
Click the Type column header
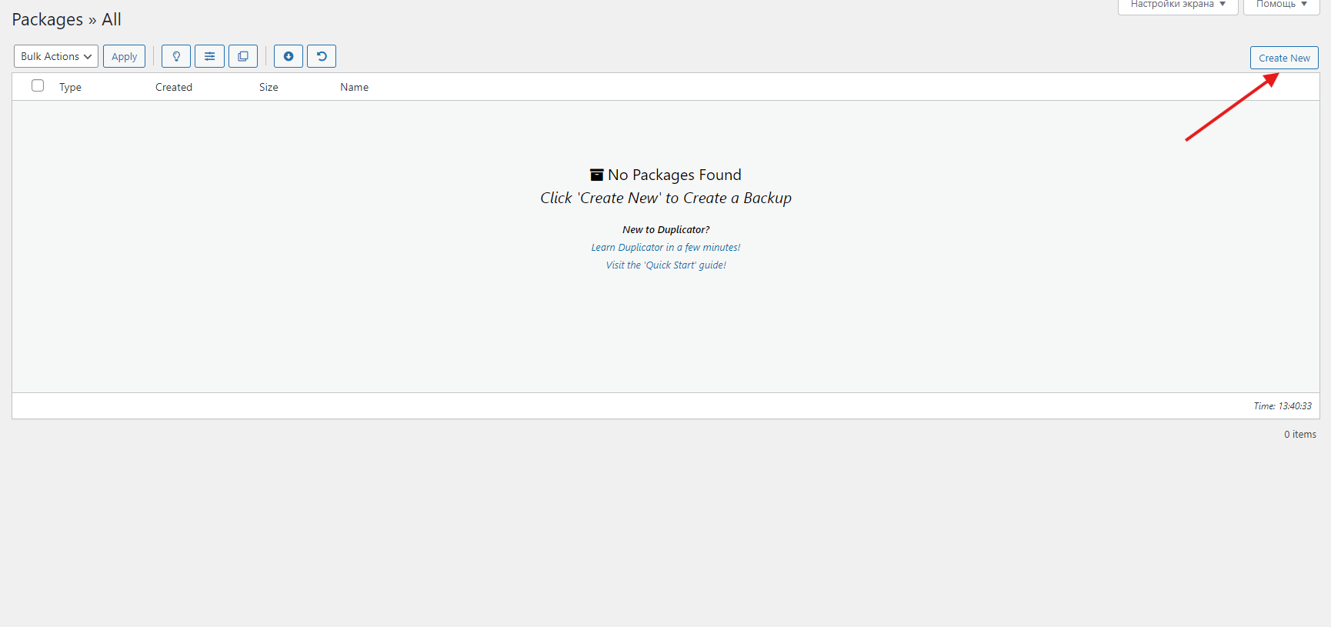tap(70, 87)
